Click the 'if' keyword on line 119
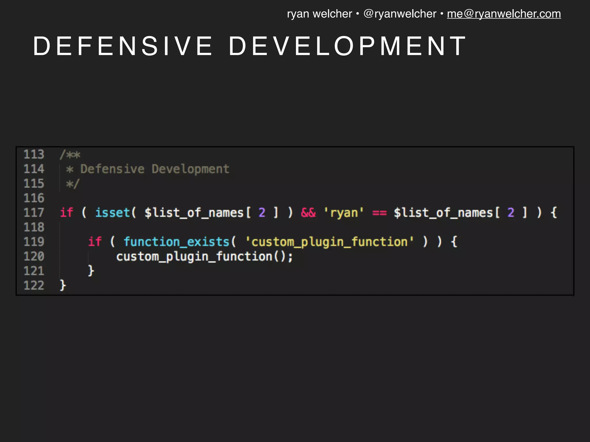The width and height of the screenshot is (590, 442). pyautogui.click(x=95, y=242)
